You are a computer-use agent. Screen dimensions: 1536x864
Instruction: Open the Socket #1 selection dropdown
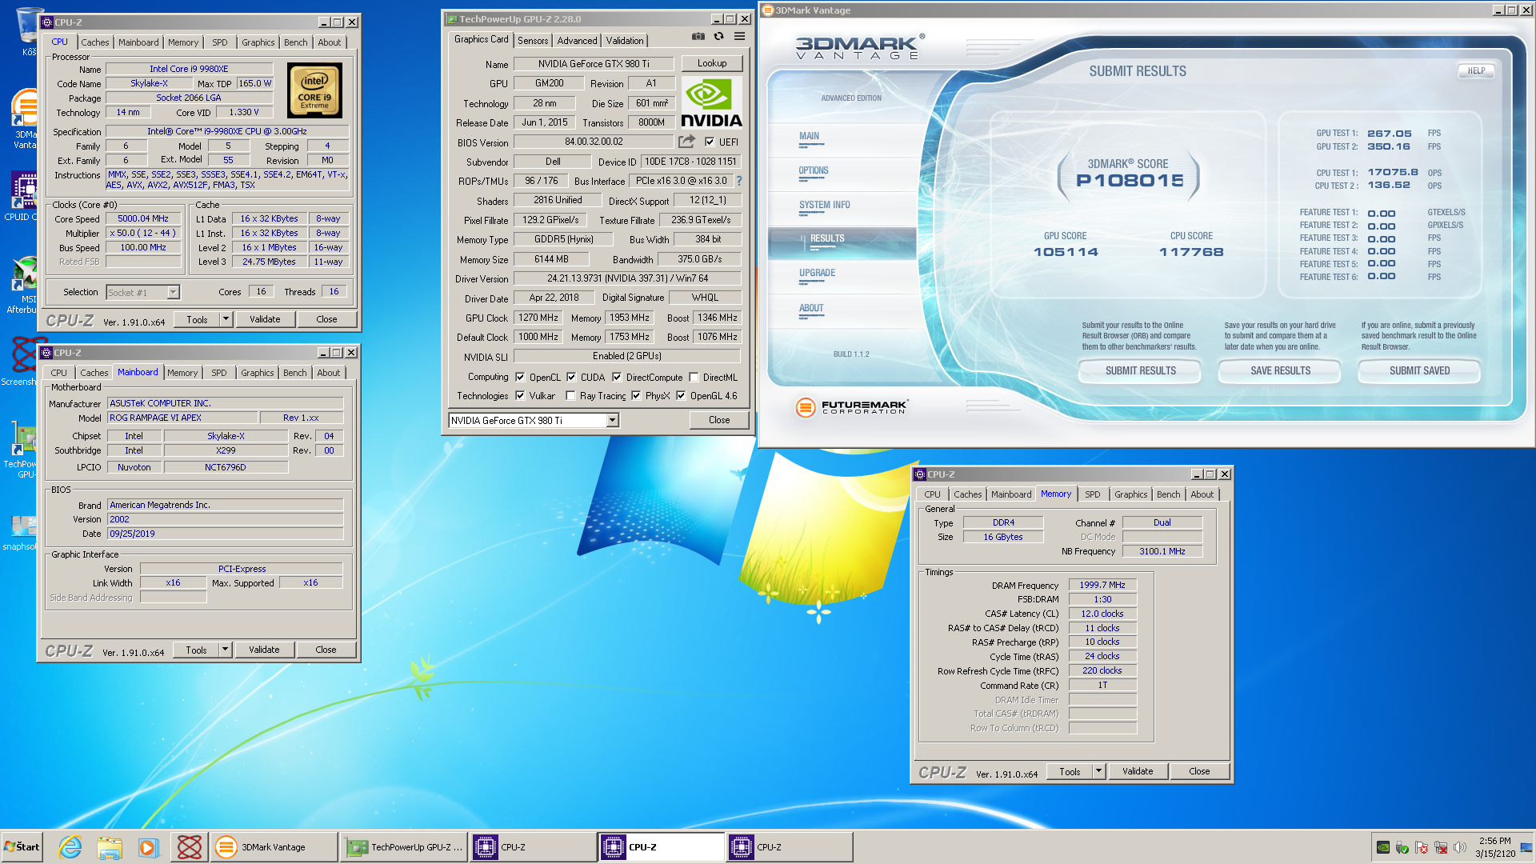tap(173, 292)
